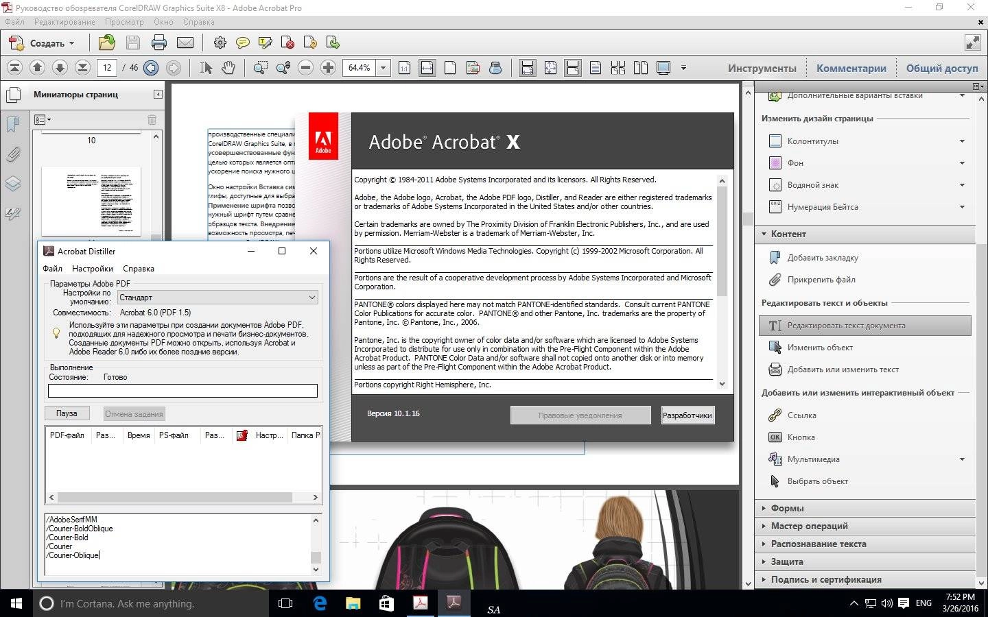Select the Highlight text tool icon

click(266, 43)
